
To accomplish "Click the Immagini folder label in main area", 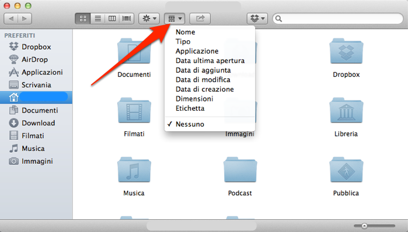I will pos(240,134).
